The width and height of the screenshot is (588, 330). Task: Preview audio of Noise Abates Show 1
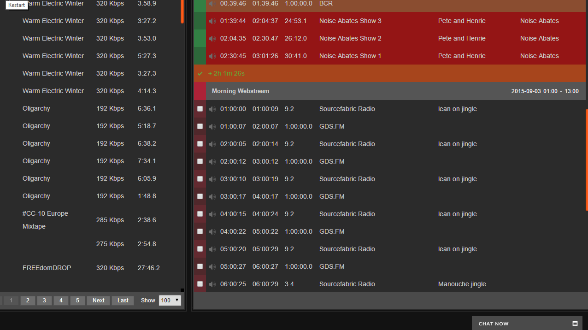[x=212, y=56]
